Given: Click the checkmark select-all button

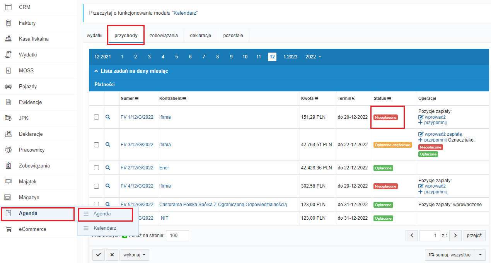Looking at the screenshot, I should coord(99,255).
